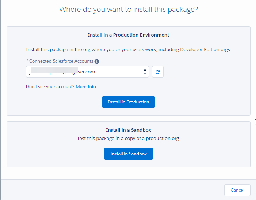Click the Install in Production button
This screenshot has width=256, height=200.
tap(129, 102)
